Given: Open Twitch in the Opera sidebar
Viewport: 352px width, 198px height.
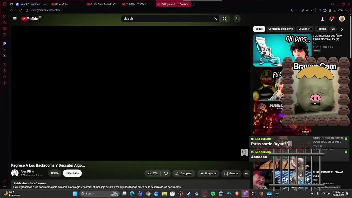Looking at the screenshot, I should (4, 43).
